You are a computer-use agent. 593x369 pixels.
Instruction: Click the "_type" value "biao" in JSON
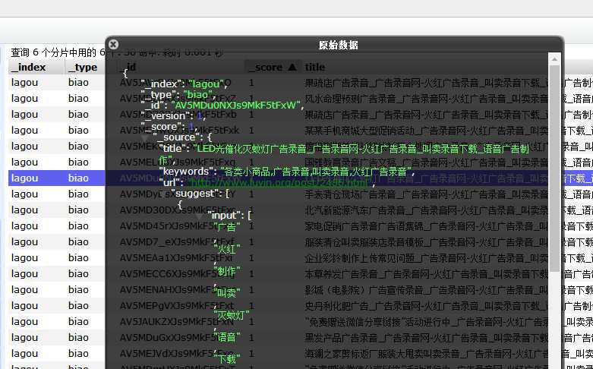pos(199,94)
